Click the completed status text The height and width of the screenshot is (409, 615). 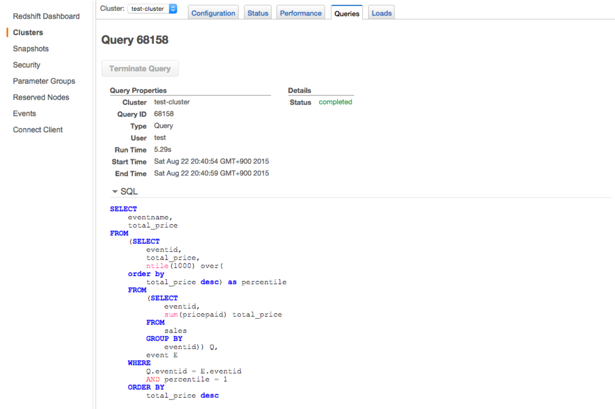pyautogui.click(x=335, y=102)
